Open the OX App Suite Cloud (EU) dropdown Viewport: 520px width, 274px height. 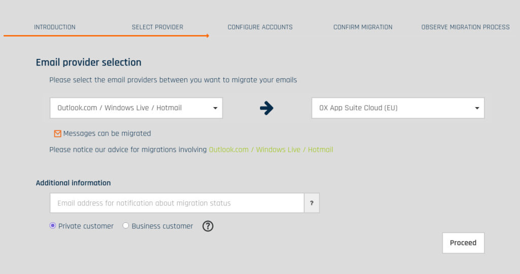pyautogui.click(x=398, y=108)
